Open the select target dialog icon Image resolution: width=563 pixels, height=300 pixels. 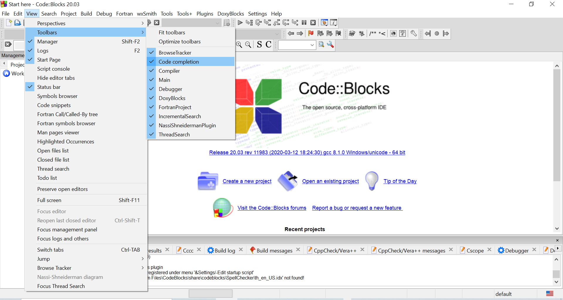tap(226, 23)
